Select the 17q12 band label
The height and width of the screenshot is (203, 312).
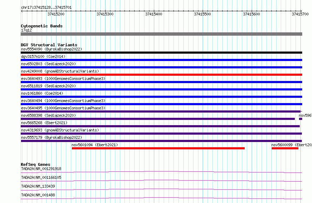tap(26, 30)
